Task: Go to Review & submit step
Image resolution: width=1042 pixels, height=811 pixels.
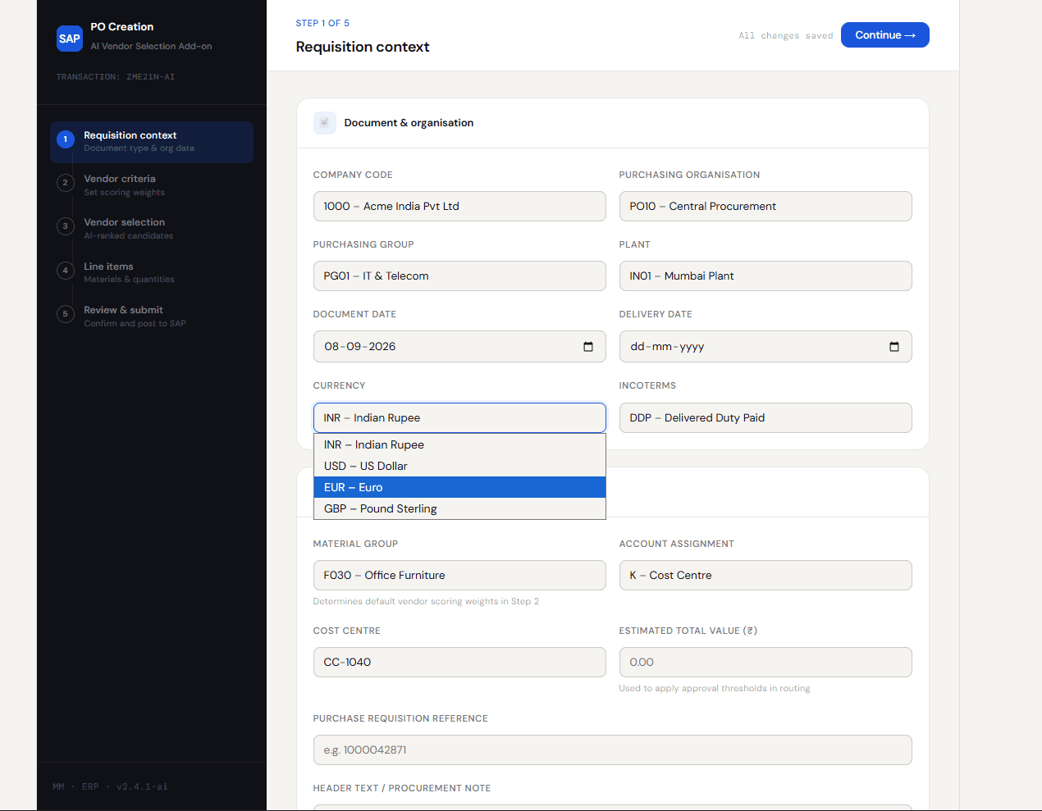Action: (152, 316)
